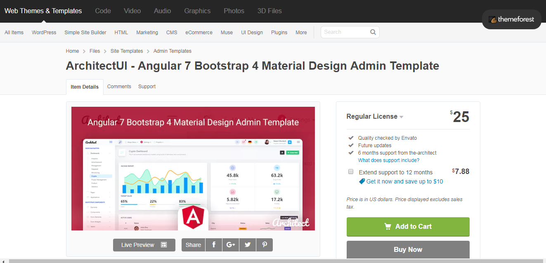Switch to the Support tab
Screen dimensions: 546x263
click(x=147, y=87)
